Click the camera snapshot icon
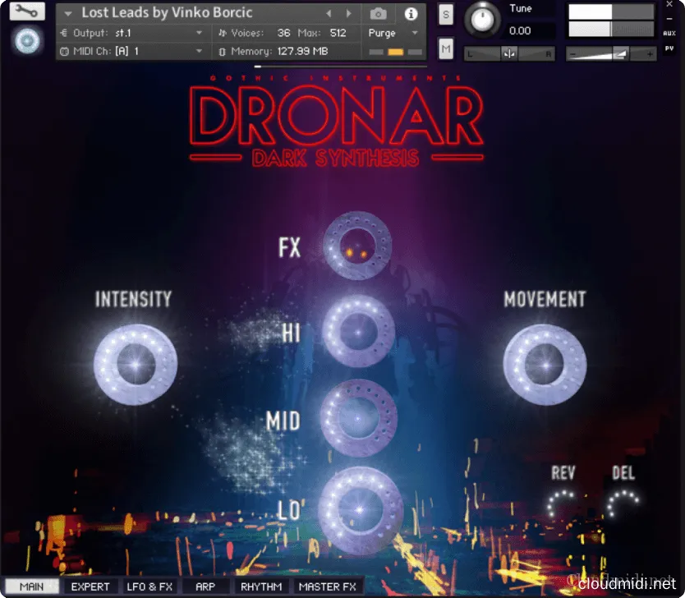Screen dimensions: 685x598 (x=378, y=13)
